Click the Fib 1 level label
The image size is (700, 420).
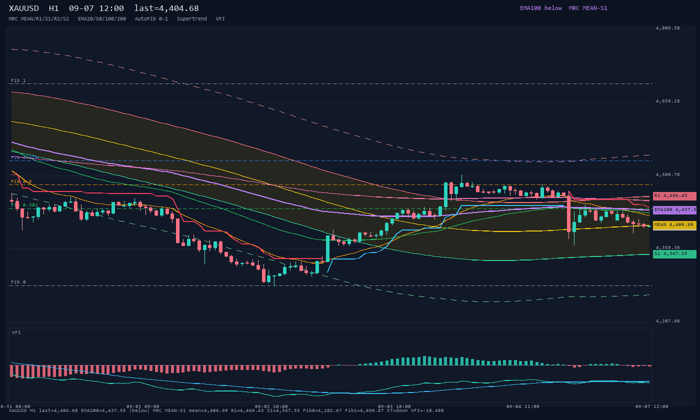pos(18,80)
